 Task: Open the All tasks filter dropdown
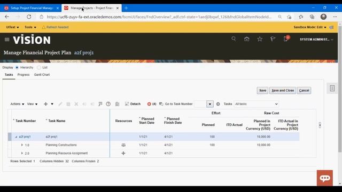(256, 104)
